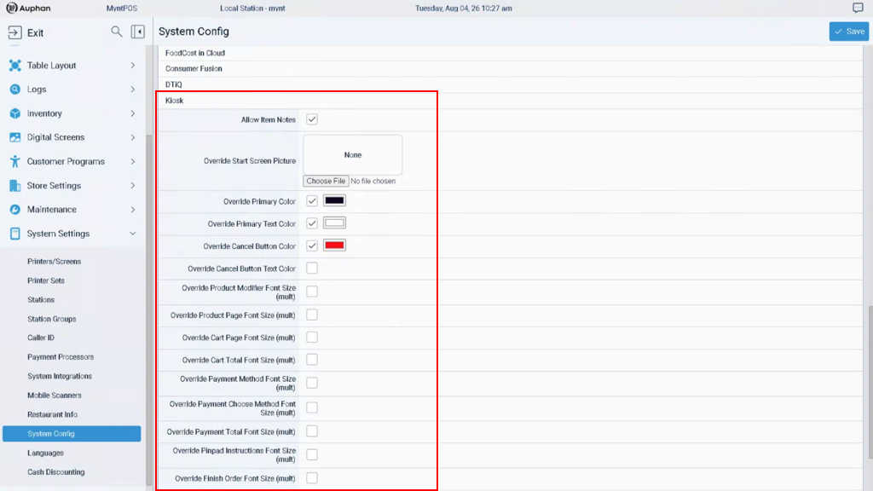Open FoodCost in Cloud section
873x491 pixels.
click(x=195, y=53)
